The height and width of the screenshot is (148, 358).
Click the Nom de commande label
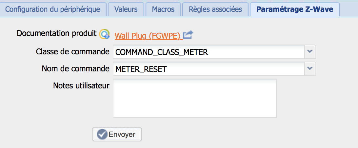coord(76,68)
